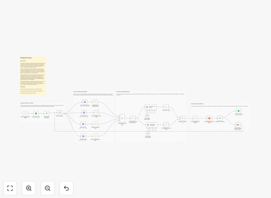Viewport: 271px width, 198px height.
Task: Select the first merge node with four inputs
Action: pyautogui.click(x=122, y=118)
